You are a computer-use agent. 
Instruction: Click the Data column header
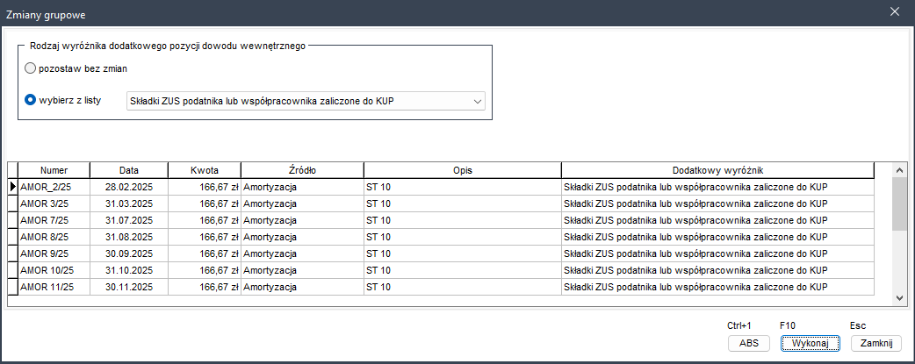[128, 170]
